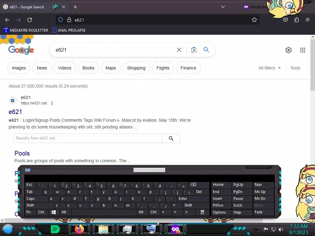Clear the Google search box with X

coord(179,50)
